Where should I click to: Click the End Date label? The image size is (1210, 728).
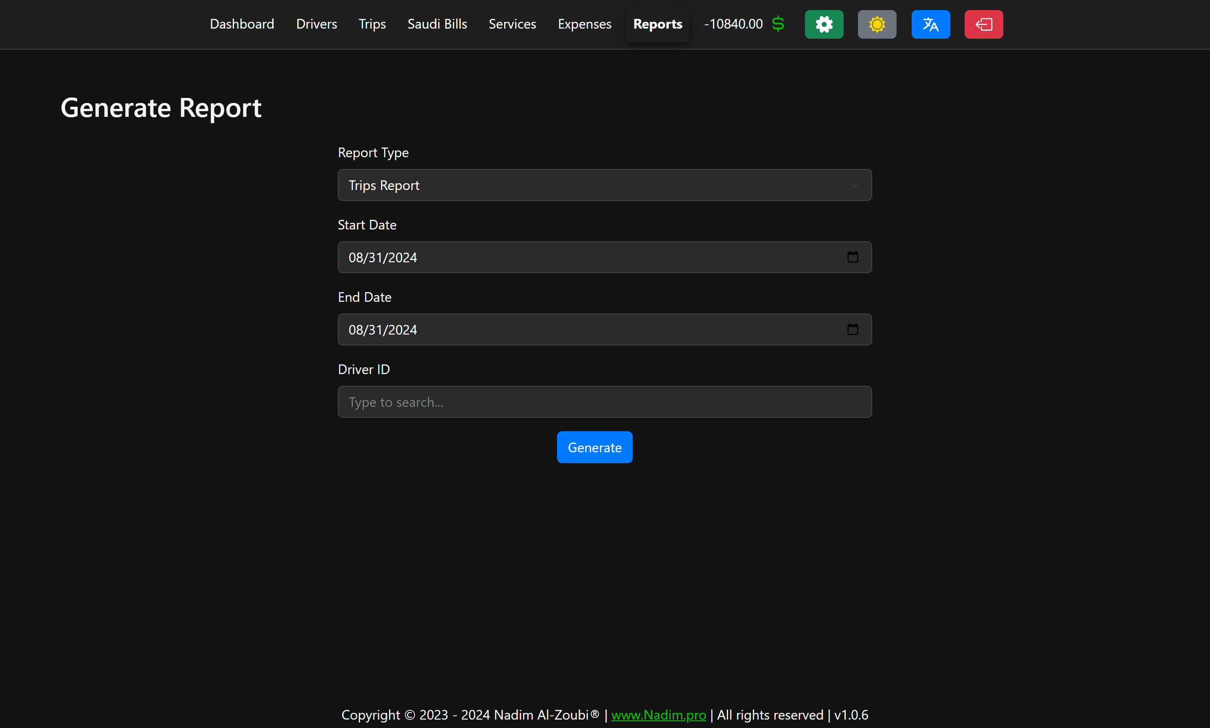(x=364, y=297)
